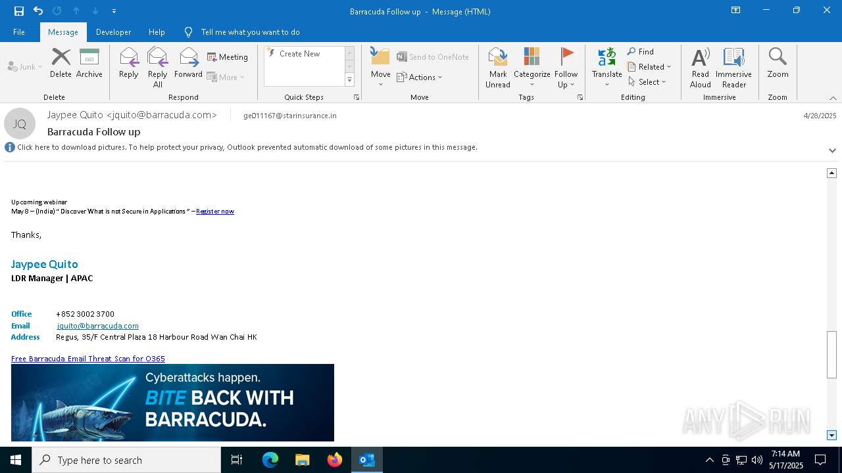
Task: Open the Windows Start menu
Action: click(x=16, y=460)
